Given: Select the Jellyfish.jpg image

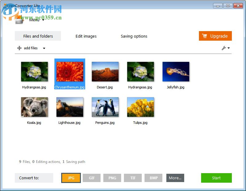Looking at the screenshot, I should tap(176, 71).
